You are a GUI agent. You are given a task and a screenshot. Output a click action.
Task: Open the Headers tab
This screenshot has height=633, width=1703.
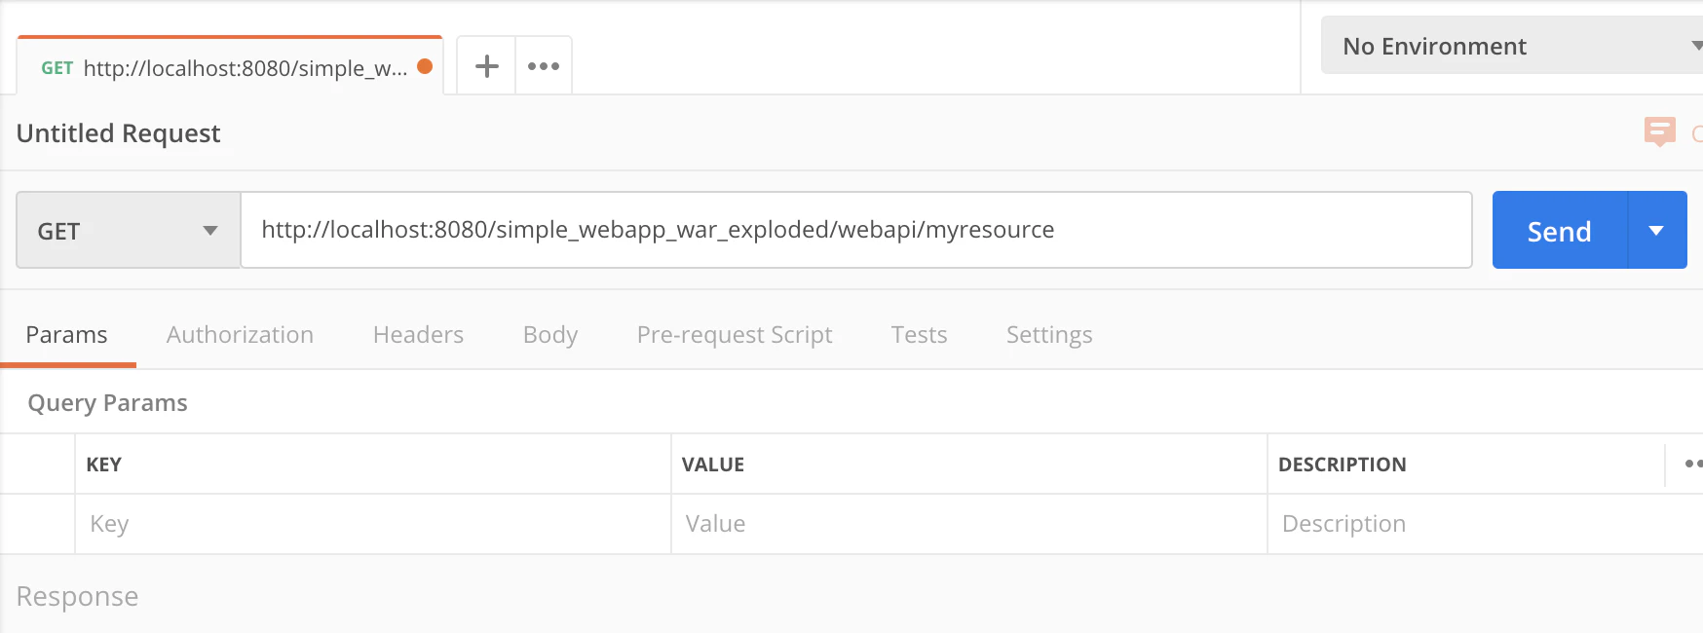[x=418, y=335]
